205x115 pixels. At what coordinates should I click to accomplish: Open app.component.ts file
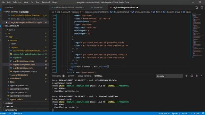tap(18, 92)
